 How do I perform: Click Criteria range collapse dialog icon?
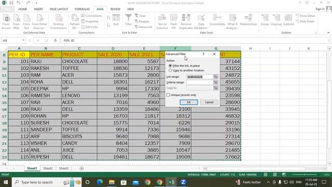point(216,82)
